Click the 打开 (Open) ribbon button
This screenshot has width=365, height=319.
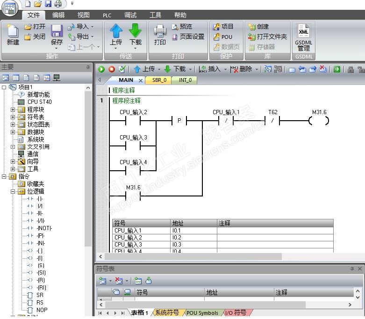35,27
